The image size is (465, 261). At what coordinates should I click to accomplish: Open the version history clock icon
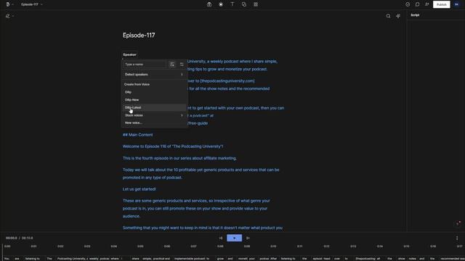tap(408, 4)
